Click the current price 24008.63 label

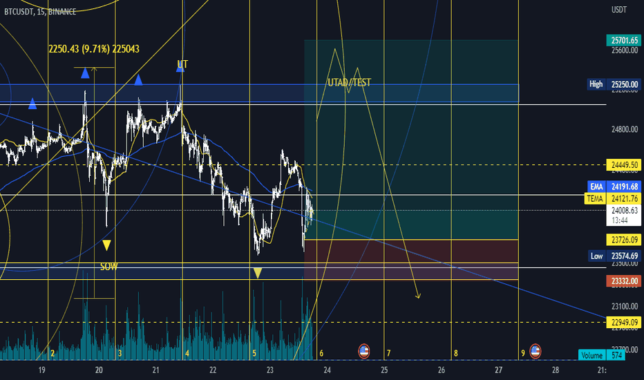pyautogui.click(x=623, y=216)
